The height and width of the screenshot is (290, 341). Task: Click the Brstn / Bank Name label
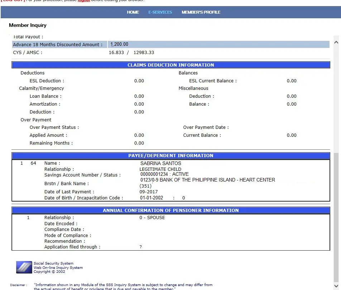tap(67, 183)
